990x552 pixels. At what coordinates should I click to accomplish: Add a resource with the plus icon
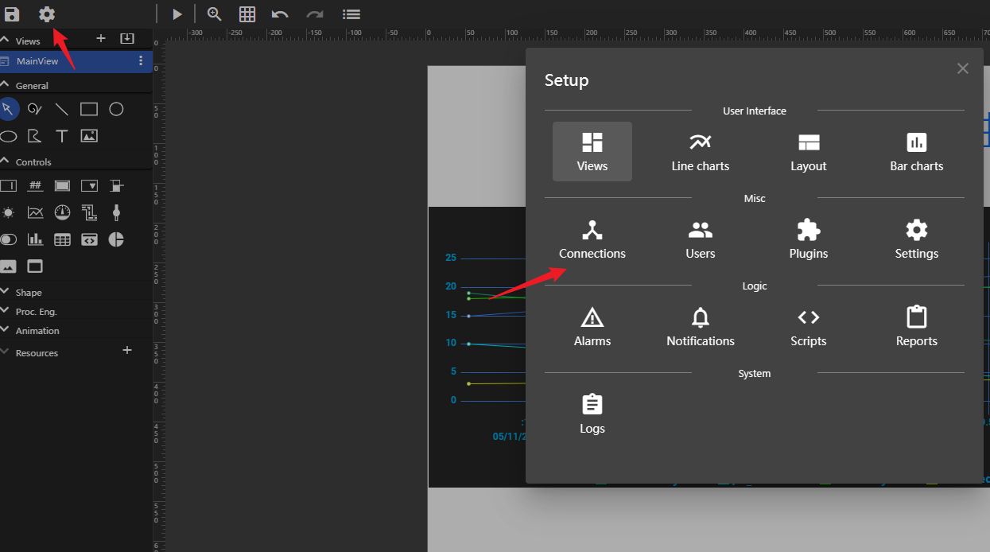(127, 350)
